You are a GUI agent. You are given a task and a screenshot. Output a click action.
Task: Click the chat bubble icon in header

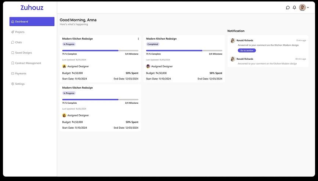coord(288,8)
